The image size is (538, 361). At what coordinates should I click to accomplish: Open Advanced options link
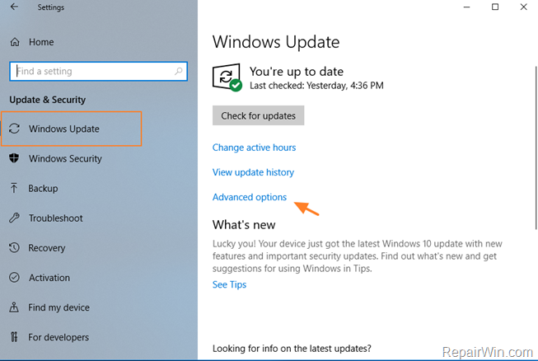point(250,197)
